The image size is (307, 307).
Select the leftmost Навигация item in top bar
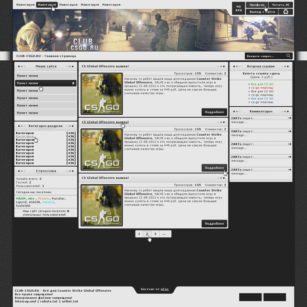click(25, 5)
